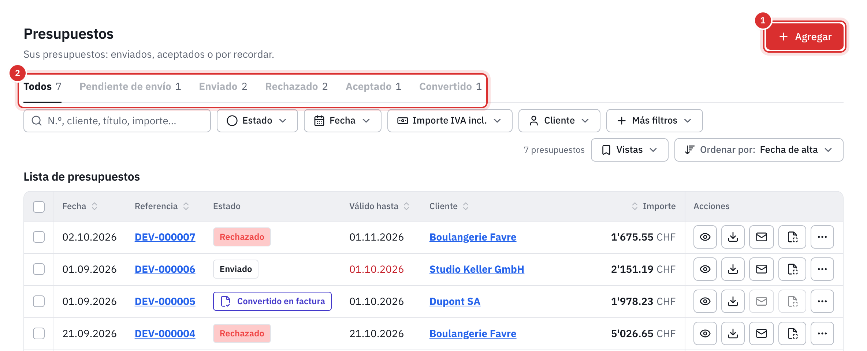The height and width of the screenshot is (351, 867).
Task: Convert DEV-000004 to invoice icon
Action: click(x=792, y=333)
